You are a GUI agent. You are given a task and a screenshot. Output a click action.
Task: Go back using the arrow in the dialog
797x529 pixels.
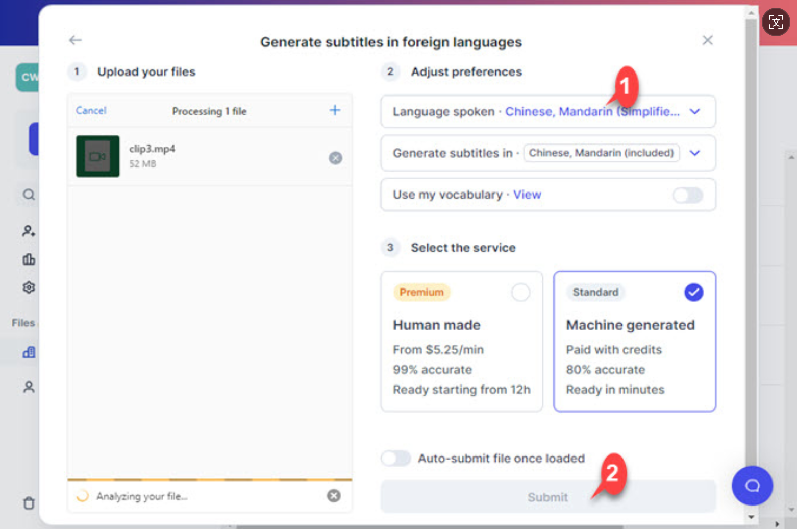tap(75, 40)
